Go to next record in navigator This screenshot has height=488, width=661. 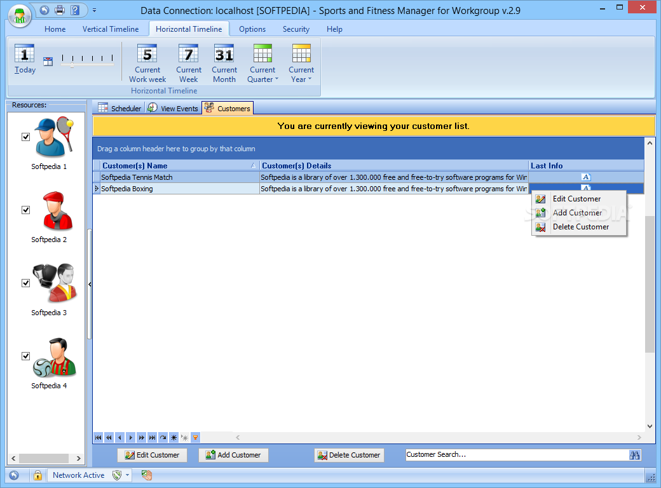tap(131, 438)
